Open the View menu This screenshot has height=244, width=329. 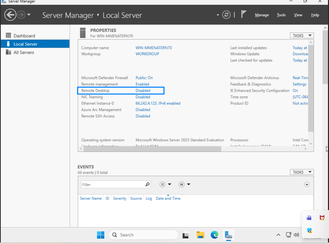click(298, 15)
